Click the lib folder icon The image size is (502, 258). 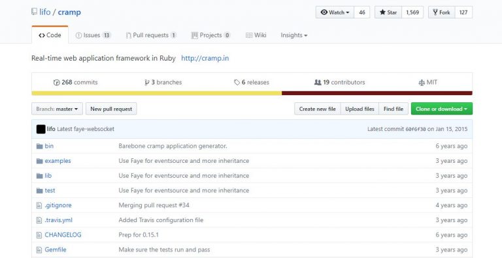click(39, 176)
